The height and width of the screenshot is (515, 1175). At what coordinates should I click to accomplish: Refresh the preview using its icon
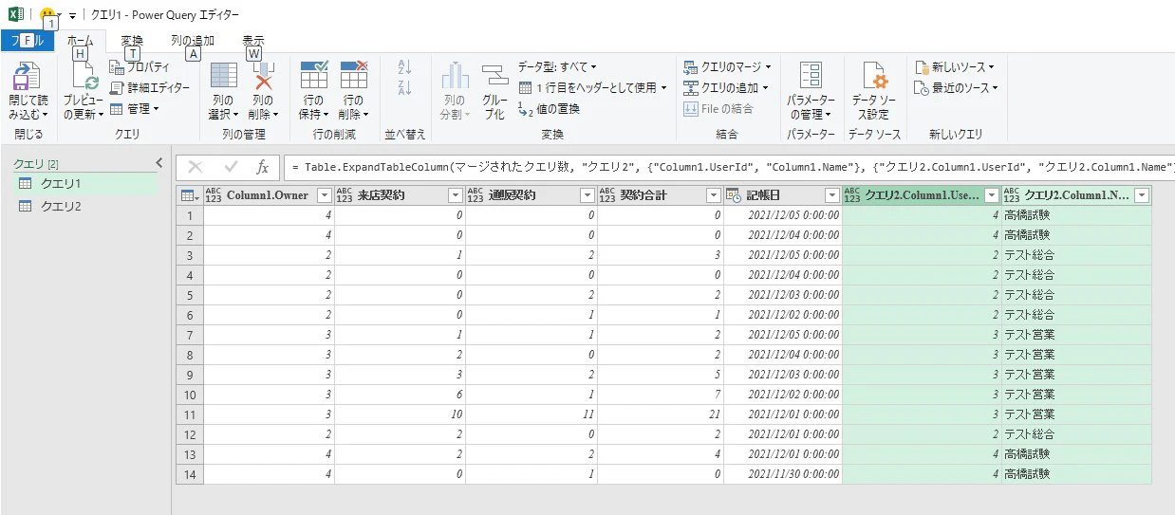click(84, 78)
